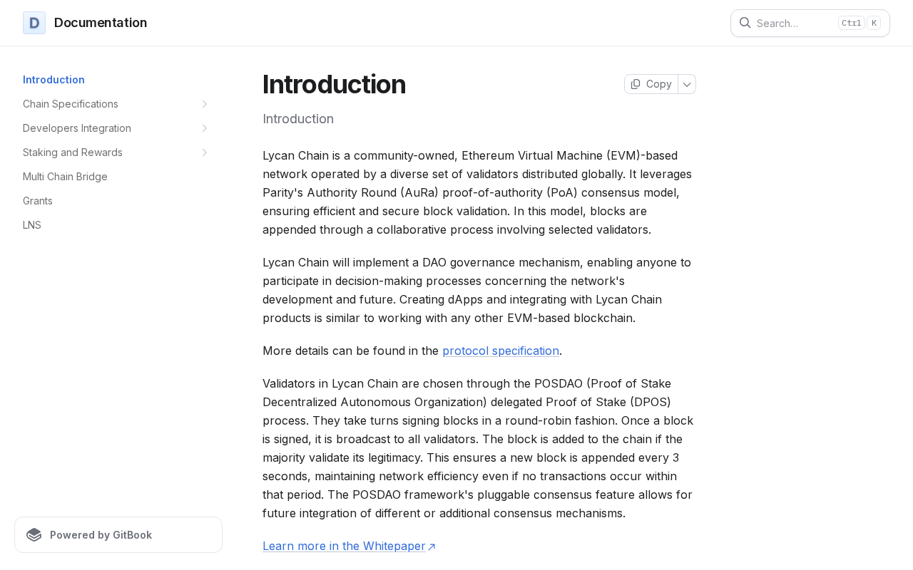Open the Developers Integration page
Viewport: 913px width, 570px height.
click(77, 128)
